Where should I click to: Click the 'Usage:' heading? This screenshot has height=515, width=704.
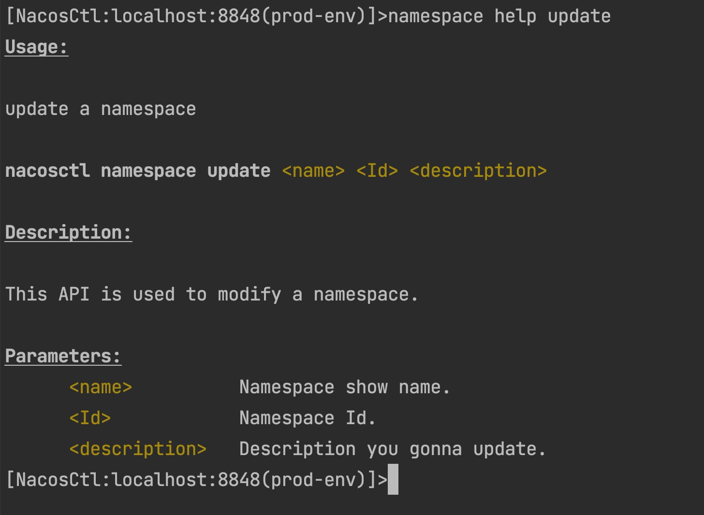tap(37, 47)
